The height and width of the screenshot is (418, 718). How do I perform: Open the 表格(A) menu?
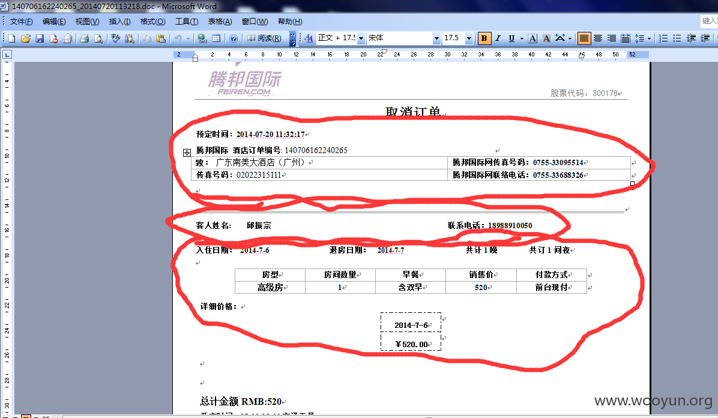point(220,22)
